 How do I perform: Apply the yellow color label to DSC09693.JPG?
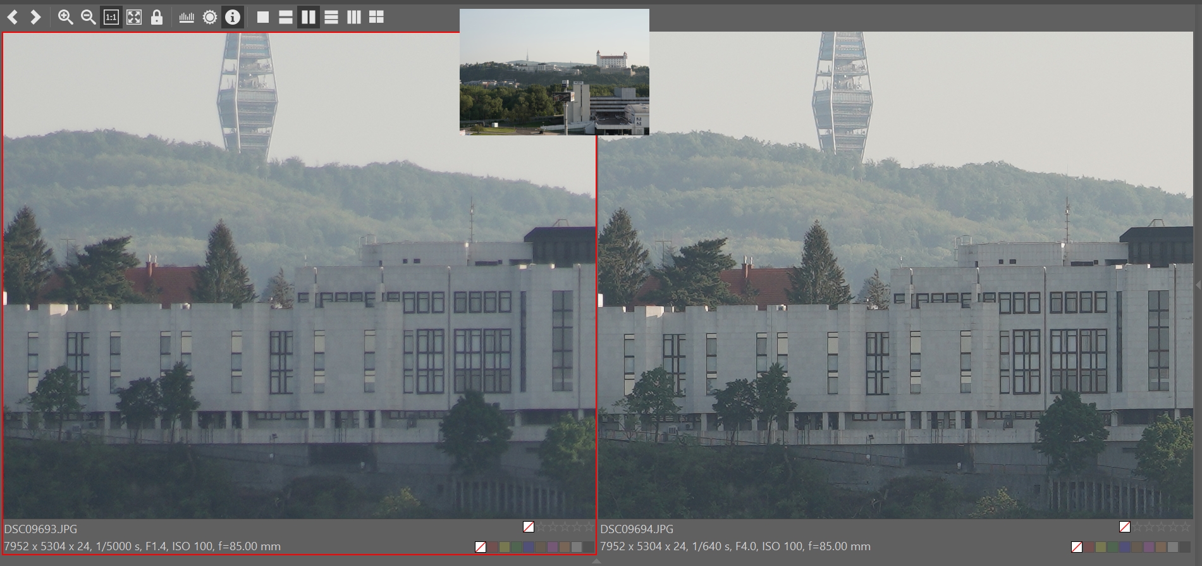505,547
